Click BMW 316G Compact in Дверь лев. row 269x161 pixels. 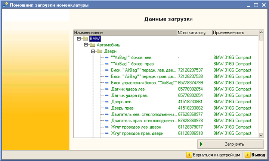click(232, 102)
